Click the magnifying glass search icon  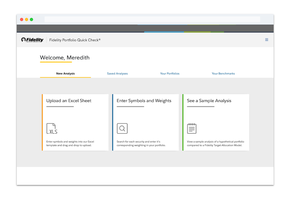point(122,128)
